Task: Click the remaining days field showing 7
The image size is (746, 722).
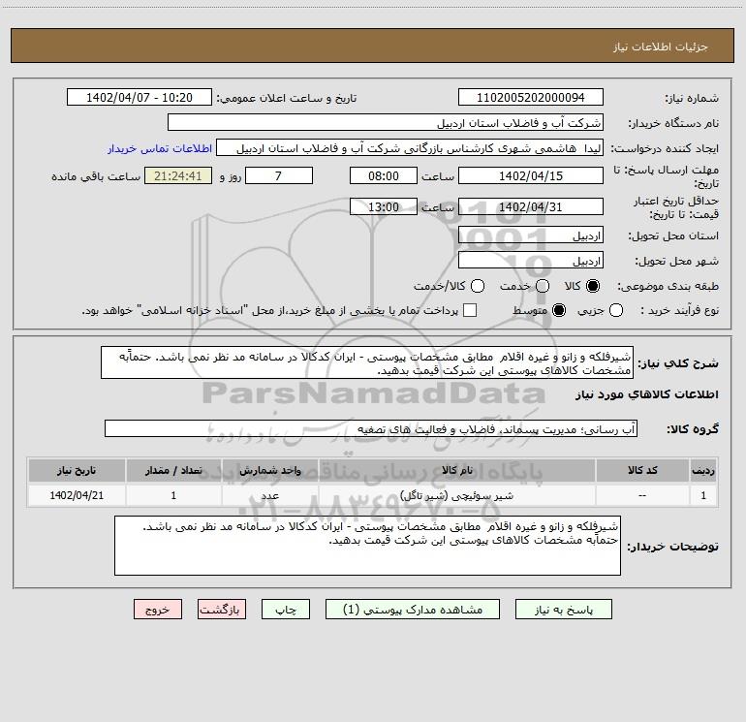Action: coord(279,175)
